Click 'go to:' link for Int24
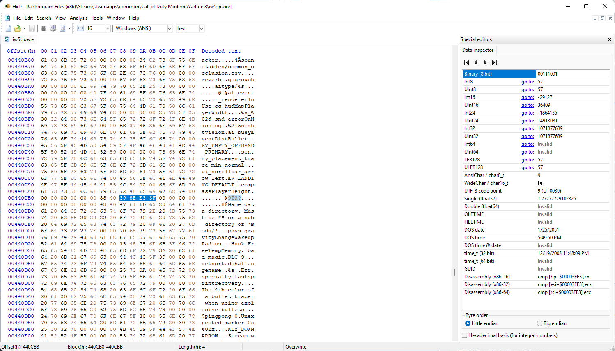 528,113
